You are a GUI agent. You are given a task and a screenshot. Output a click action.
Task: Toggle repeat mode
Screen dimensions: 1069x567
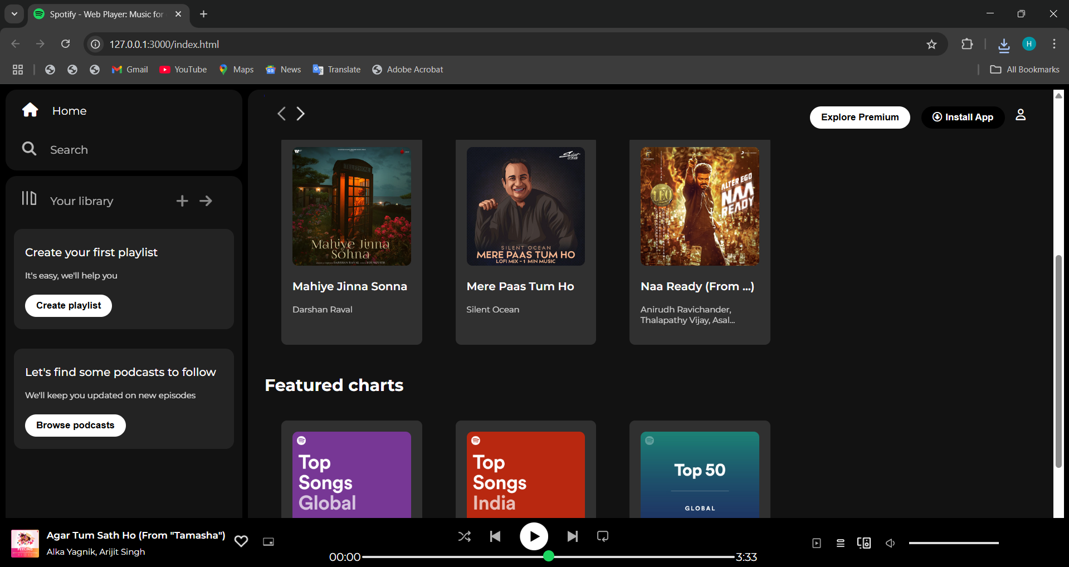602,536
